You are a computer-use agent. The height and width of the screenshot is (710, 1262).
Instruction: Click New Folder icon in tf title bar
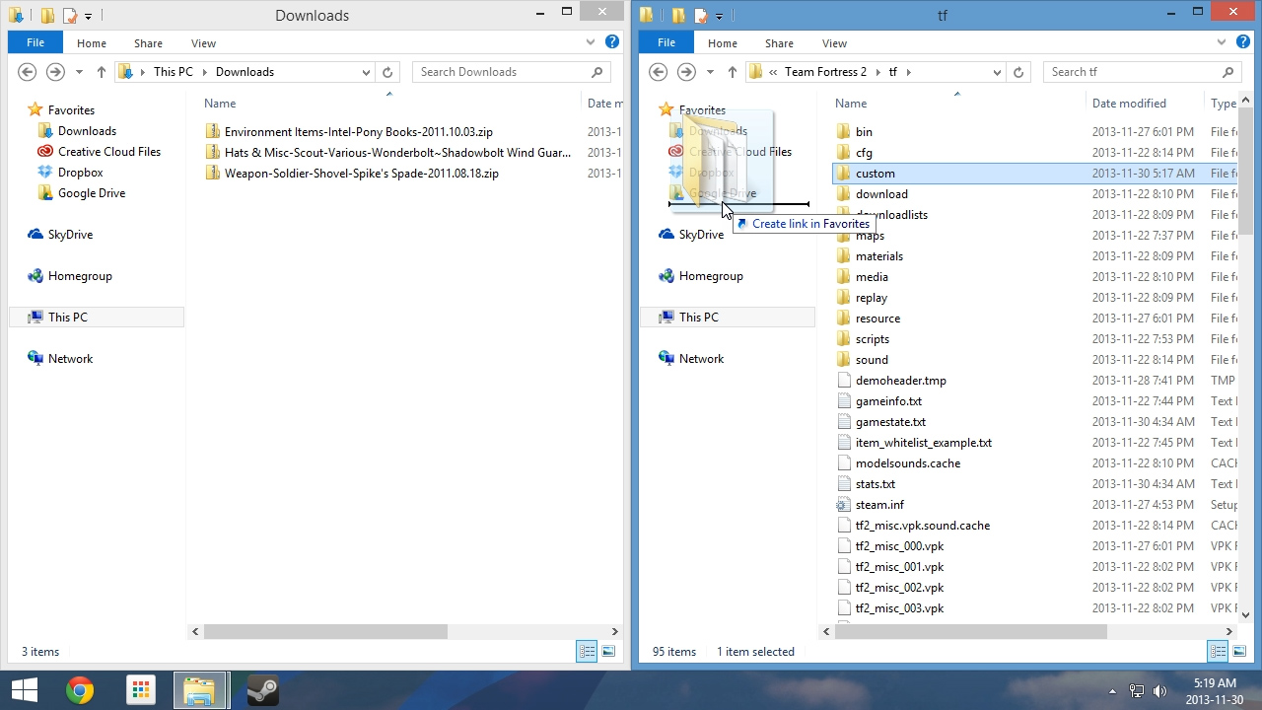(677, 16)
